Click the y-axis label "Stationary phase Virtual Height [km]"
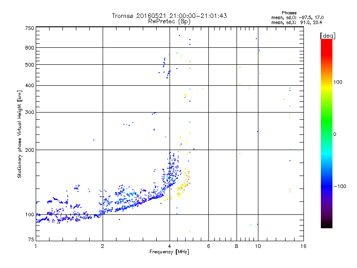Image resolution: width=357 pixels, height=268 pixels. pos(19,134)
